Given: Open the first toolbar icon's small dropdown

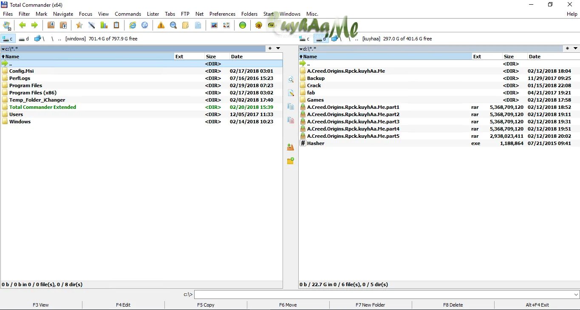Looking at the screenshot, I should (9, 28).
